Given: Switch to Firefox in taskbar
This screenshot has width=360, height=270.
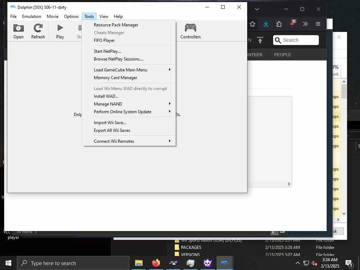Looking at the screenshot, I should pos(156,263).
